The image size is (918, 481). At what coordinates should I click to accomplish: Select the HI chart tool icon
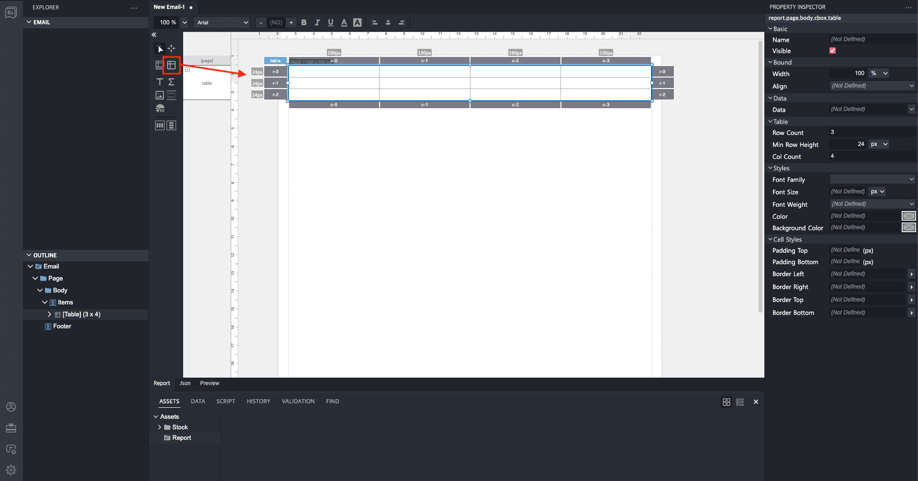tap(160, 109)
